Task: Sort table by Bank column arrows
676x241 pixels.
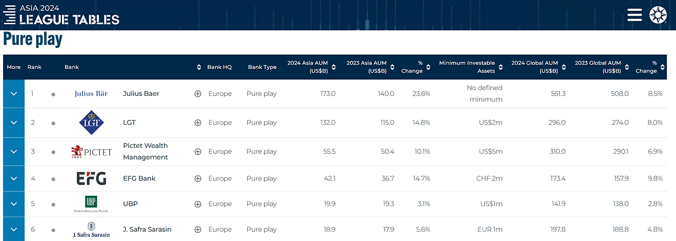Action: point(199,67)
